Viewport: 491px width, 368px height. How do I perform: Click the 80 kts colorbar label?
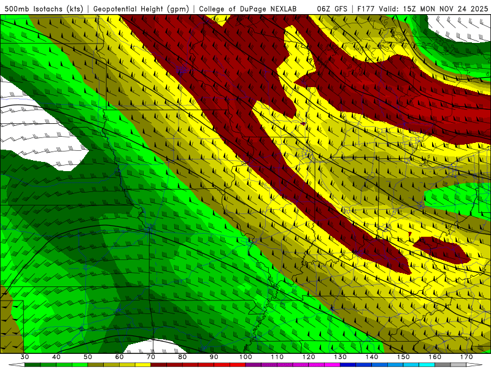[182, 357]
